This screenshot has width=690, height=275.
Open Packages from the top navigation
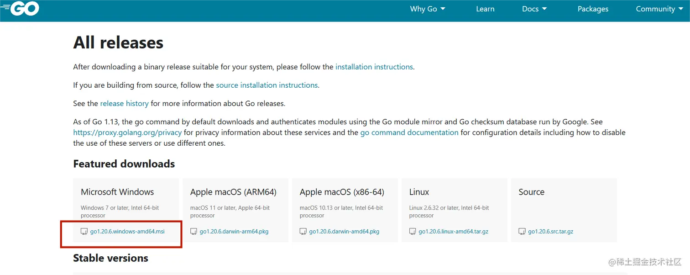coord(593,9)
